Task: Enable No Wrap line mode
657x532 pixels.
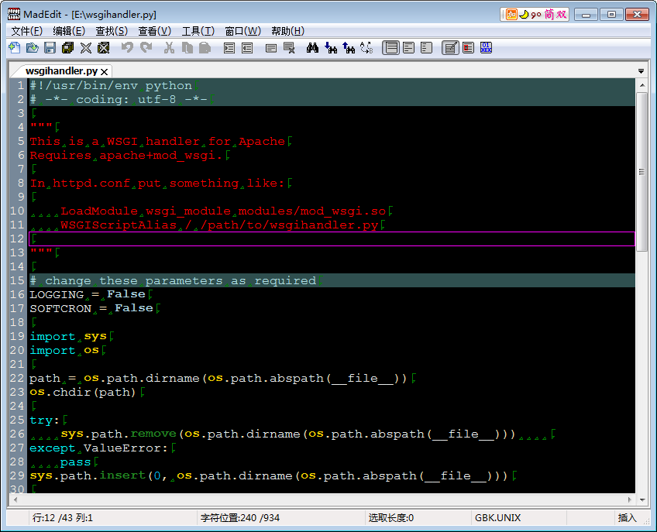Action: tap(391, 48)
